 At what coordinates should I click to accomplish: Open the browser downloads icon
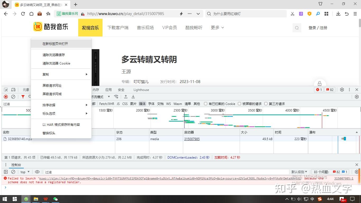[x=338, y=14]
